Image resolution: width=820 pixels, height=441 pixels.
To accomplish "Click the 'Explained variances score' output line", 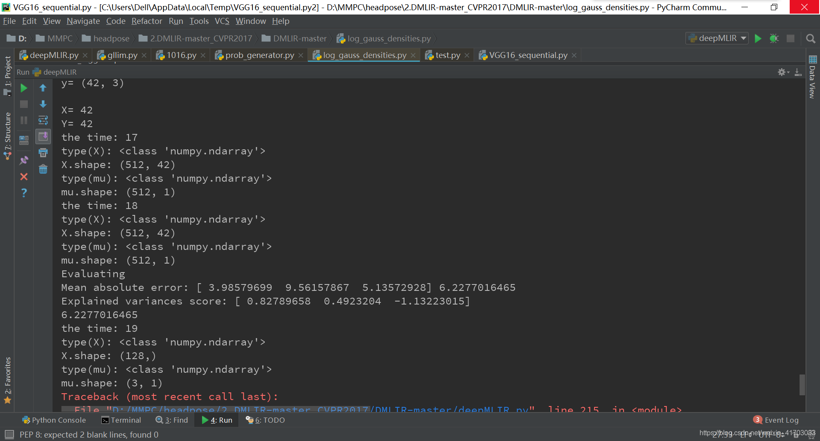I will (x=265, y=301).
